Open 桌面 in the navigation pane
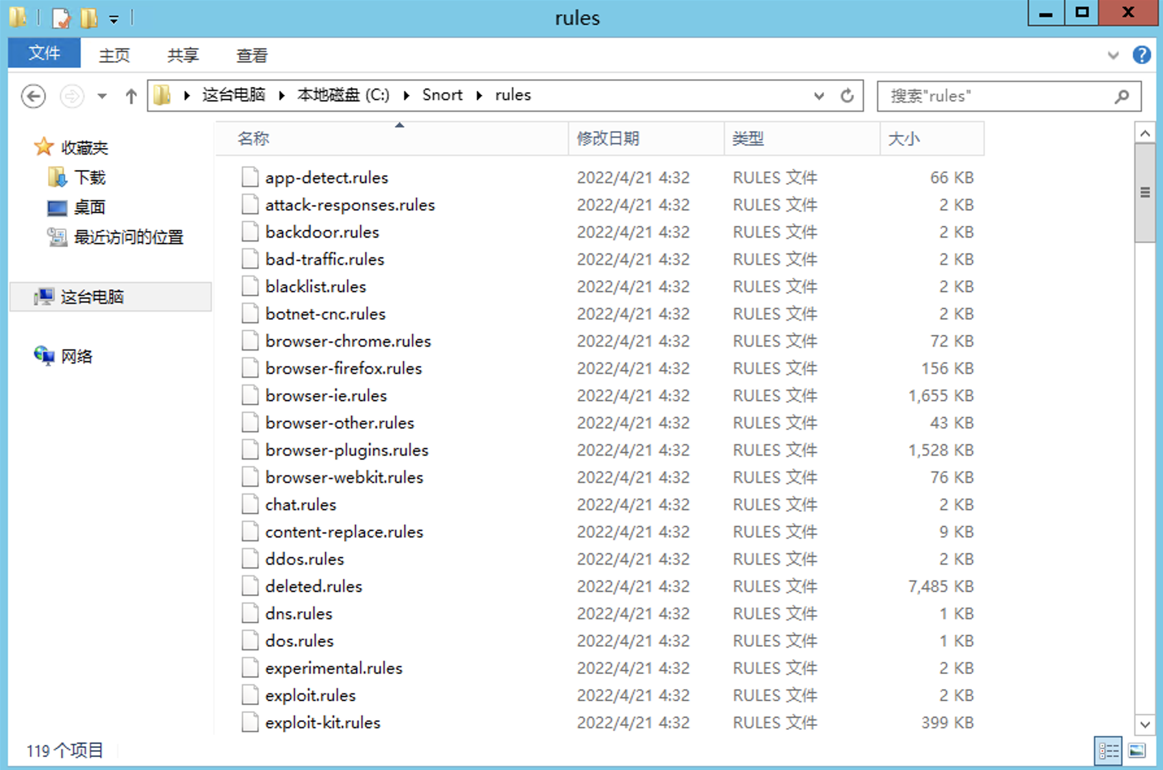 click(90, 207)
